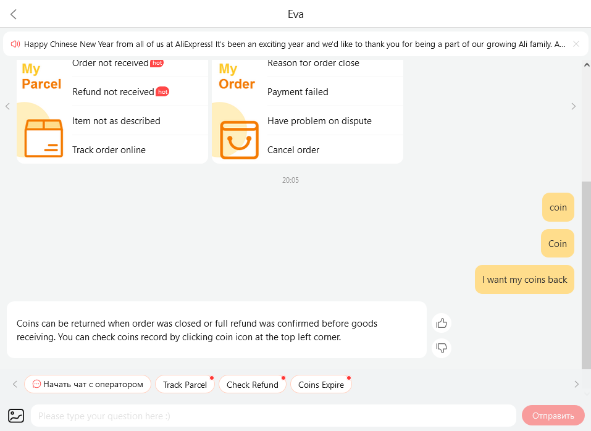Click the thumbs up icon on the reply
The width and height of the screenshot is (591, 431).
point(442,323)
